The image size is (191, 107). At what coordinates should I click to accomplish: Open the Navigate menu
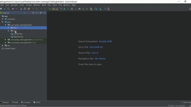14,5
